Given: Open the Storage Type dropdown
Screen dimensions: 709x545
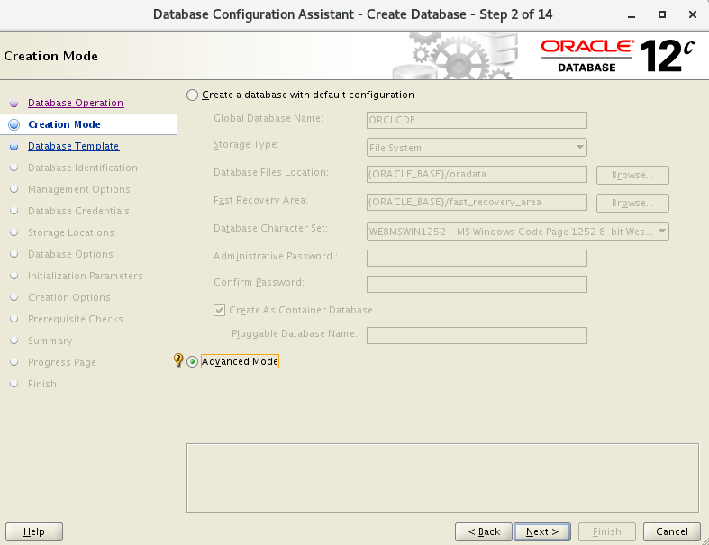Looking at the screenshot, I should coord(477,148).
